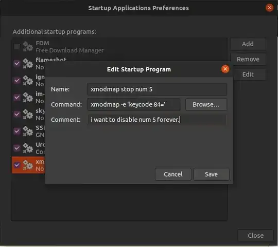This screenshot has height=247, width=278.
Task: Cancel editing the startup program
Action: 173,174
